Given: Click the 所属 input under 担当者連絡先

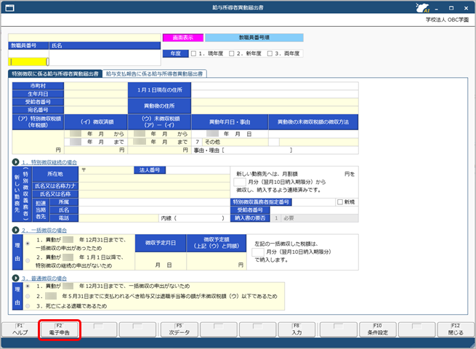Looking at the screenshot, I should pos(154,202).
